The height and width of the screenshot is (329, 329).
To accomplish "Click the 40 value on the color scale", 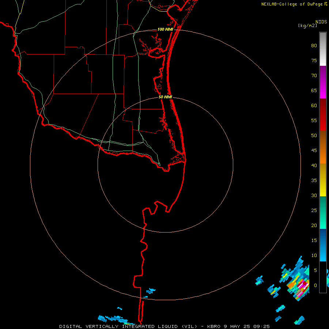I will pyautogui.click(x=314, y=165).
